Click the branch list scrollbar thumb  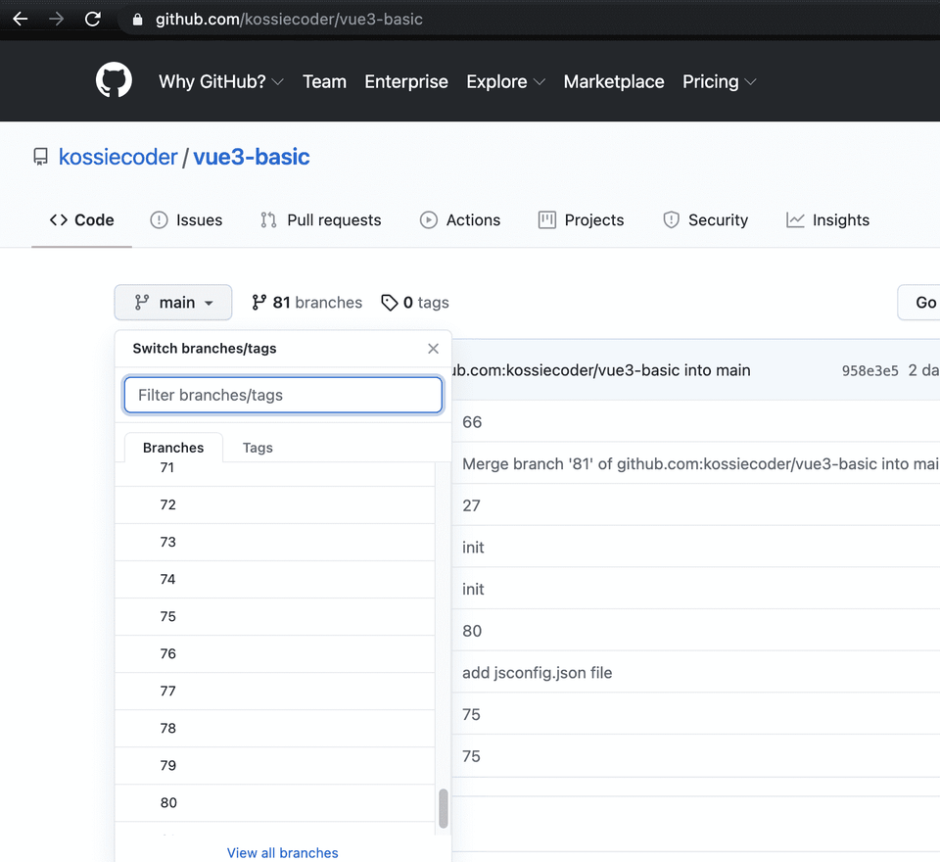(443, 808)
